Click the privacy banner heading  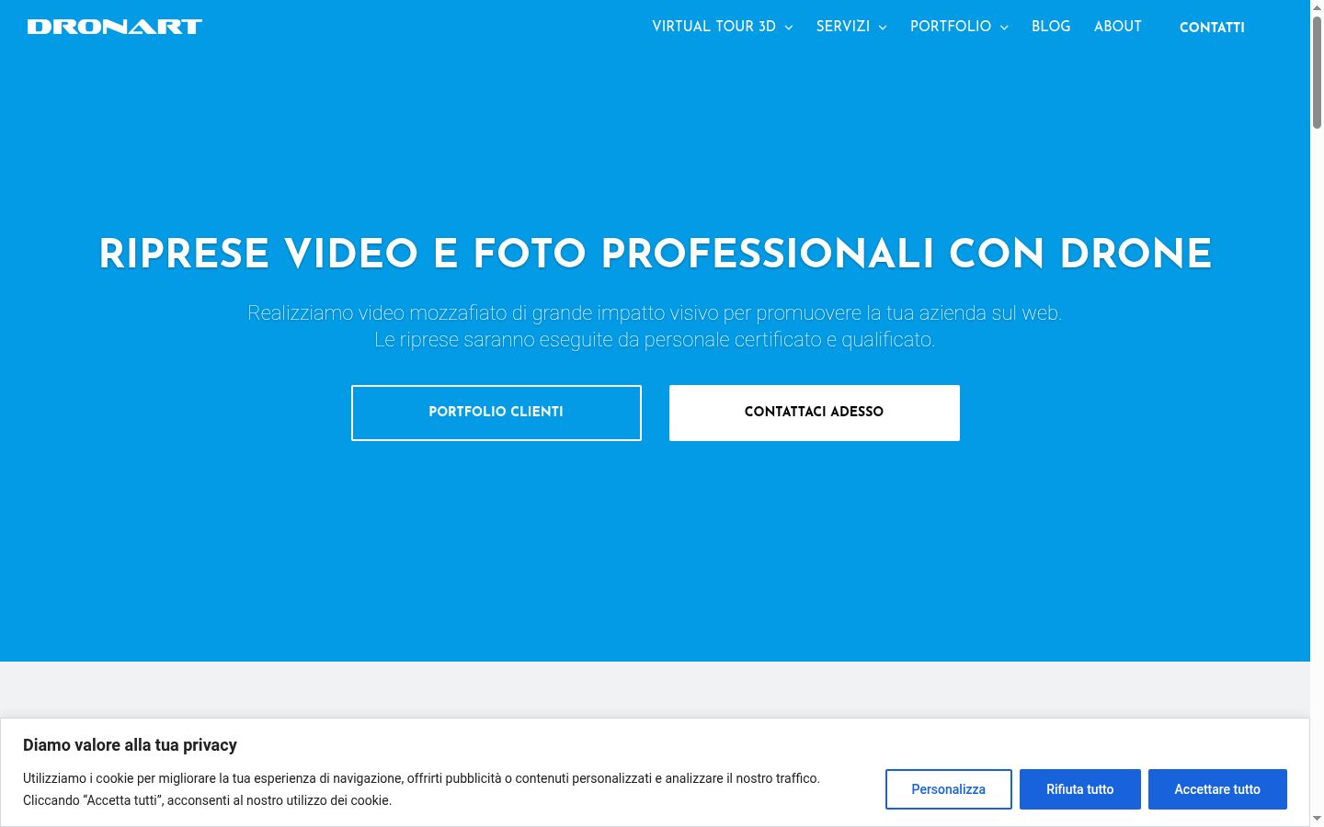[x=130, y=745]
